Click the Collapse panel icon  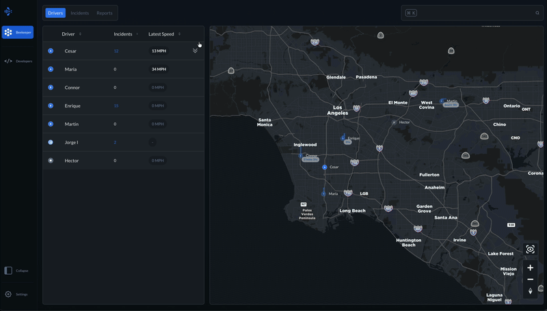coord(8,271)
